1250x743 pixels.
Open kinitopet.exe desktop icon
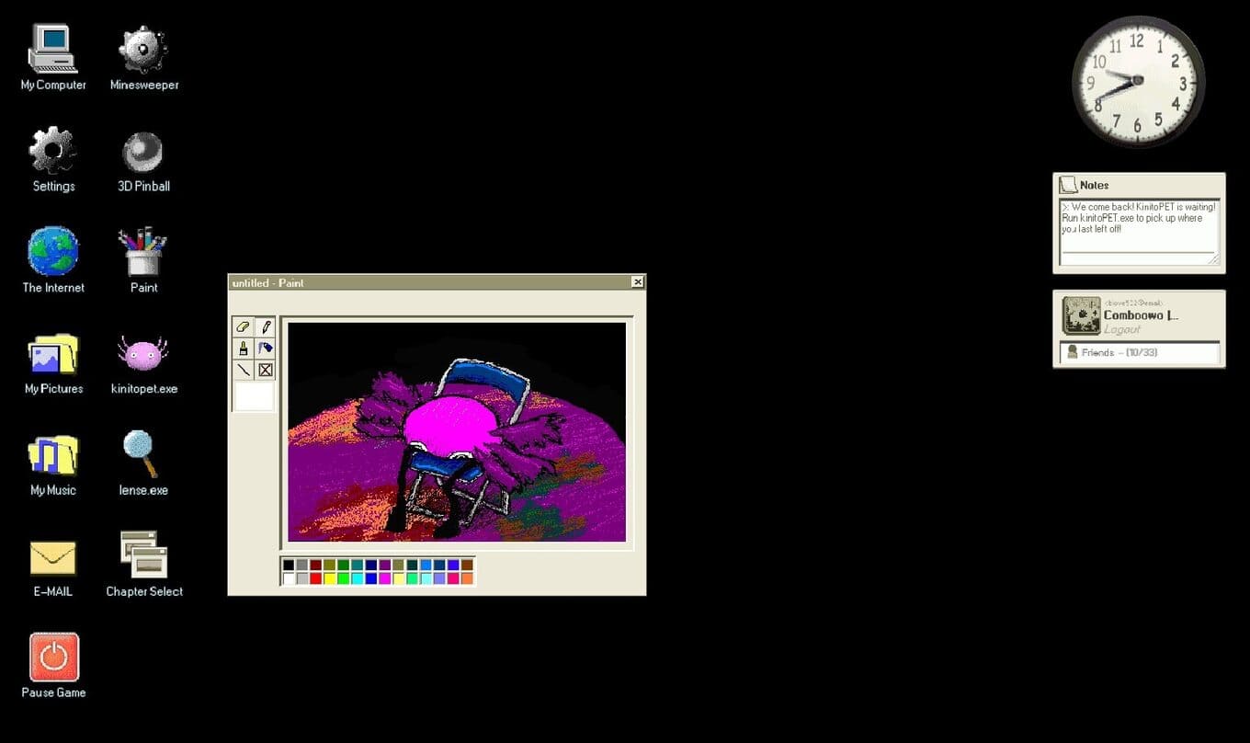click(x=143, y=353)
